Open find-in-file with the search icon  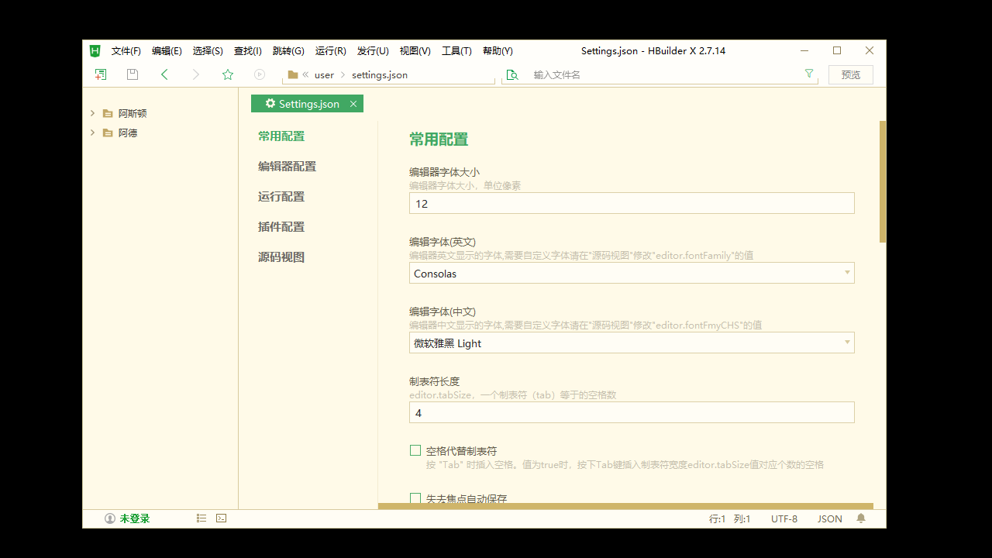tap(511, 74)
